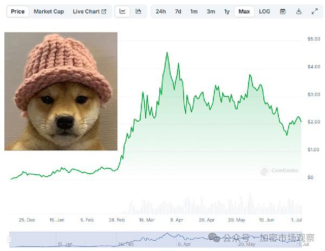Choose the 3m time range
Screen dimensions: 325x251
coord(211,11)
